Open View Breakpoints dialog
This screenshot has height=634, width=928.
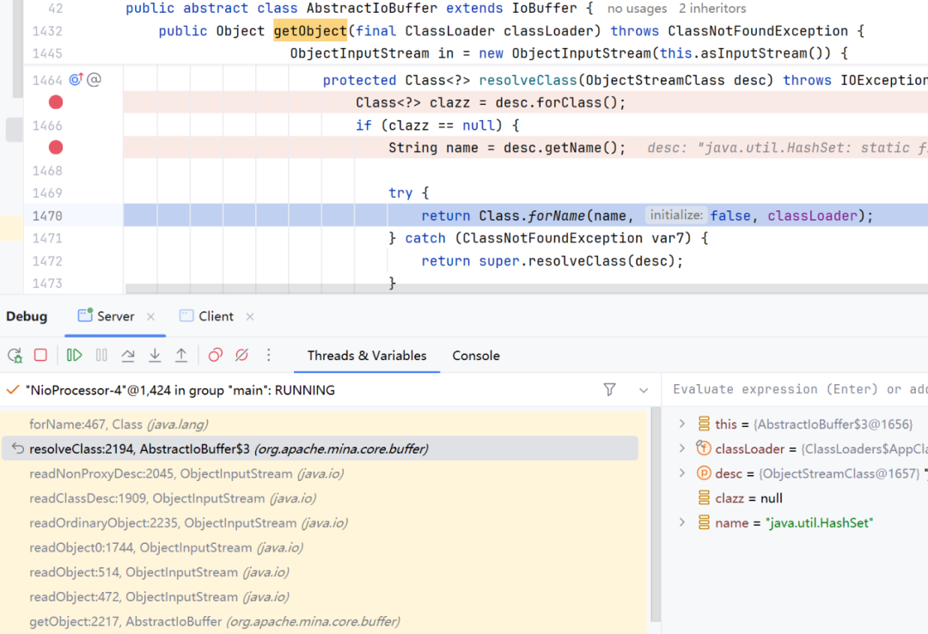(x=216, y=355)
